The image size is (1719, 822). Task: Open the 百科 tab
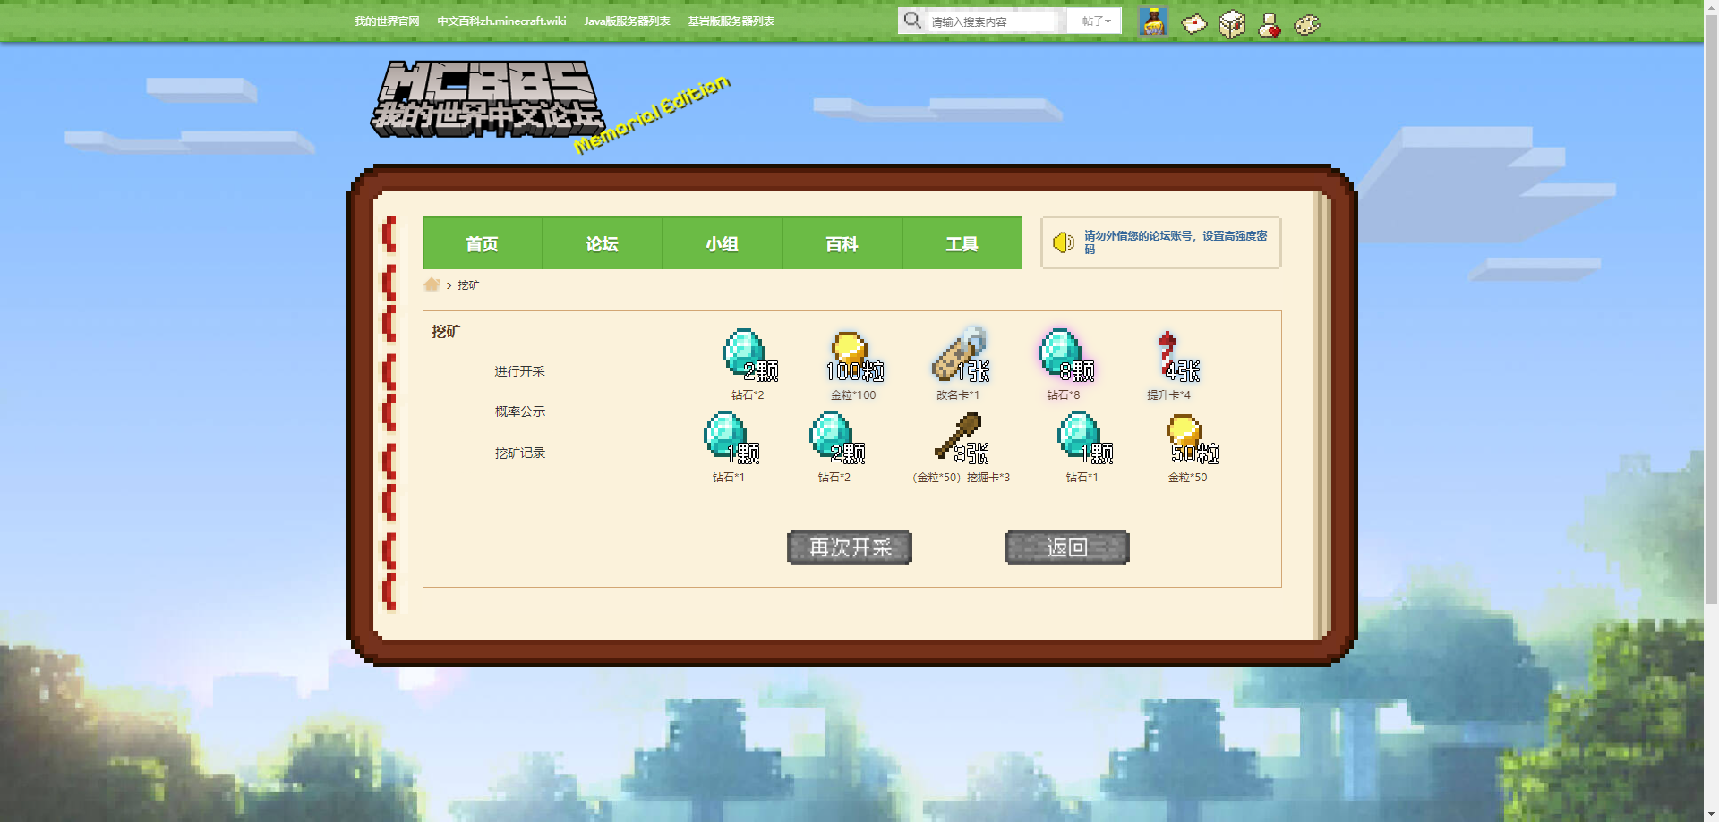tap(842, 243)
